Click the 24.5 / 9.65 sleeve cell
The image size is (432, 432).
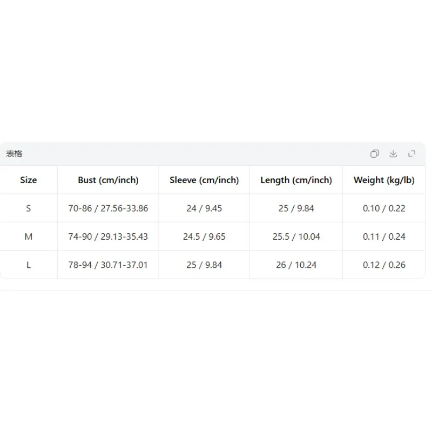(204, 237)
